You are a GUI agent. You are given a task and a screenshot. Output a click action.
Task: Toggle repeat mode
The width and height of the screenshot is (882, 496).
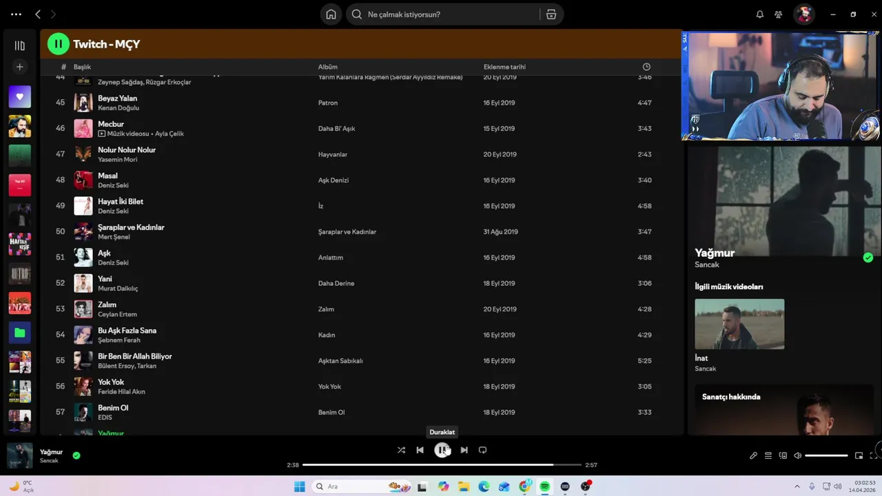click(x=482, y=450)
